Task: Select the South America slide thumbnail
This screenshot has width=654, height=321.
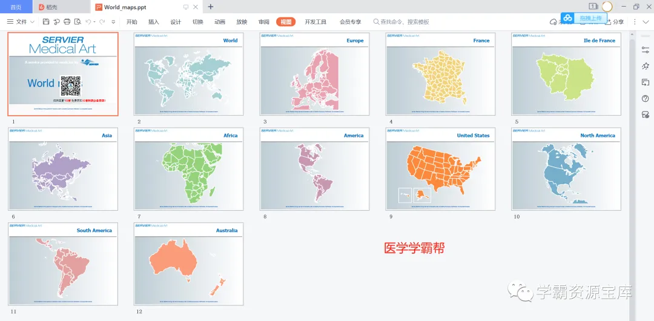Action: (63, 264)
